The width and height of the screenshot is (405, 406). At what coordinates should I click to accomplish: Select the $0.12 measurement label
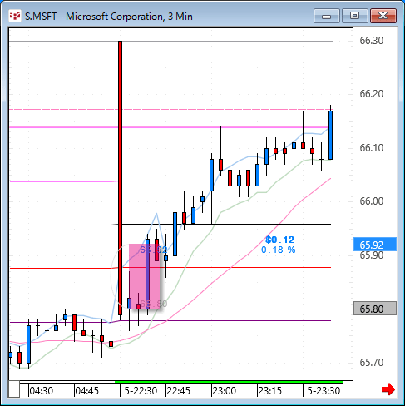point(279,240)
